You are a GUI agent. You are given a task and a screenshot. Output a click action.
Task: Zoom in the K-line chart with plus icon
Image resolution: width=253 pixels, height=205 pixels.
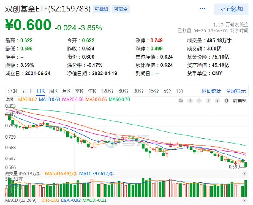(190, 101)
